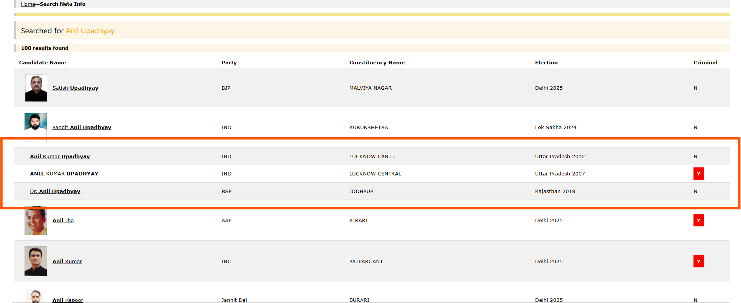Viewport: 741px width, 303px height.
Task: Open Anil Kapoor candidate link
Action: [x=67, y=300]
